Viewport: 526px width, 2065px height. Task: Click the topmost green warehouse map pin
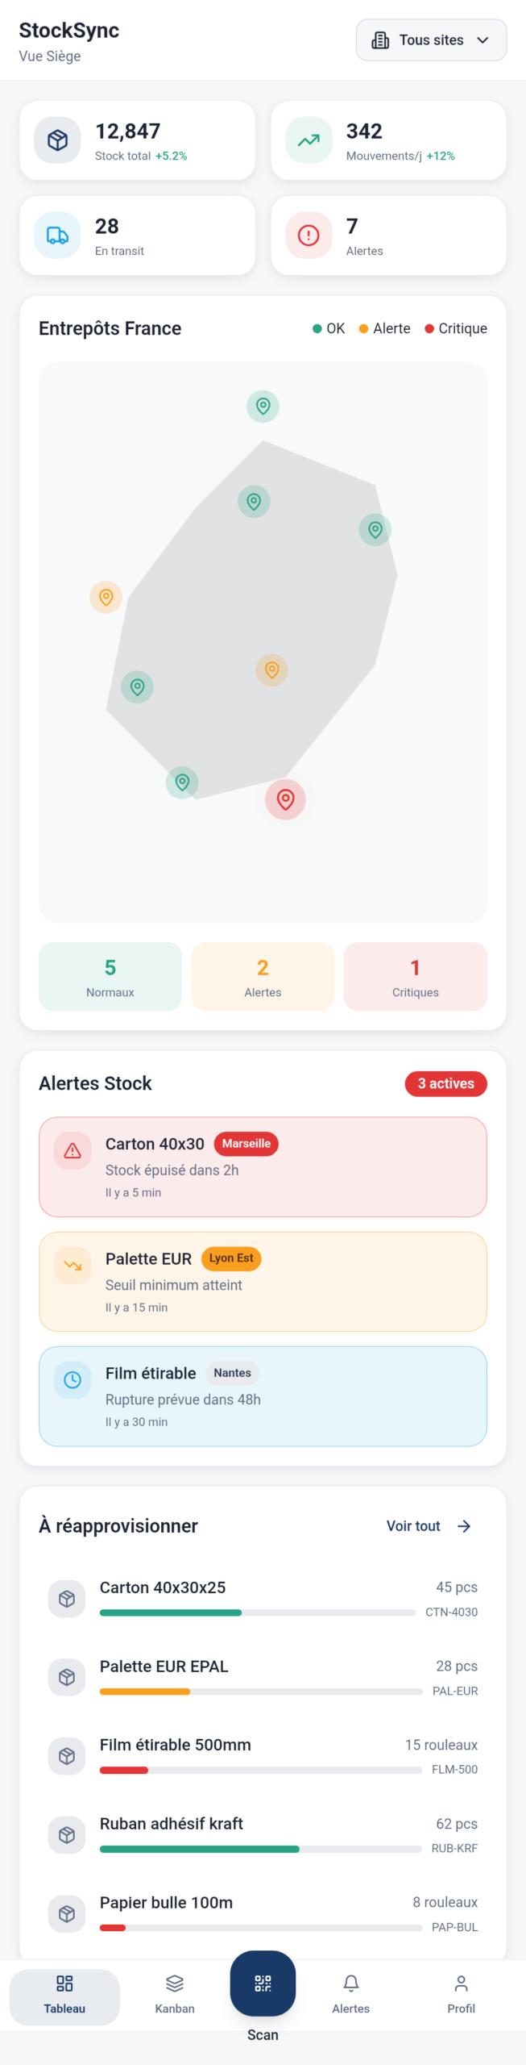click(x=263, y=406)
